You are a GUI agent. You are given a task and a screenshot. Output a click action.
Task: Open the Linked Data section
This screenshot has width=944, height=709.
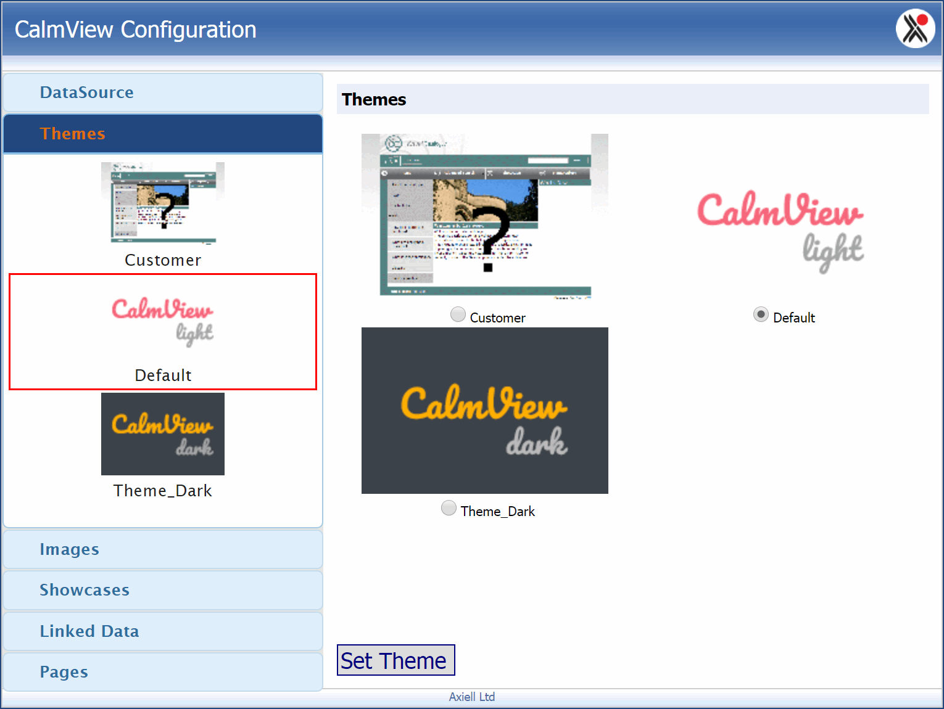point(163,631)
